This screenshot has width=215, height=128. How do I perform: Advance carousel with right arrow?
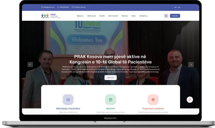click(191, 65)
